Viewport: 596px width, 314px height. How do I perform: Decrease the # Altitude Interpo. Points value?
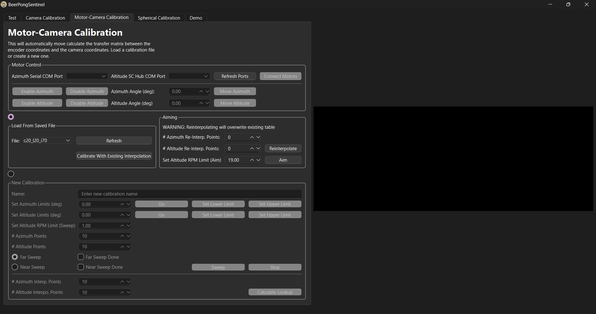(x=129, y=292)
